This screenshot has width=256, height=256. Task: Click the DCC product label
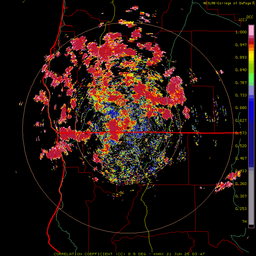click(x=250, y=17)
